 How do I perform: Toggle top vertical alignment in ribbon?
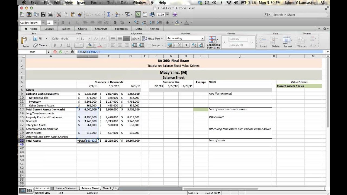(113, 38)
